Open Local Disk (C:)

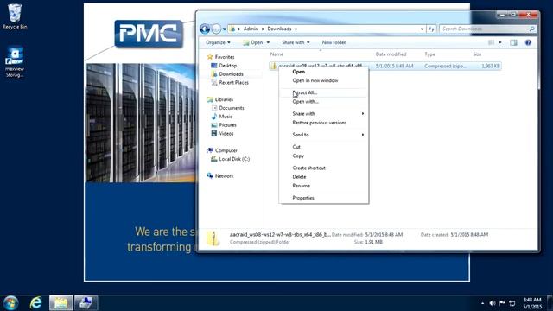231,159
